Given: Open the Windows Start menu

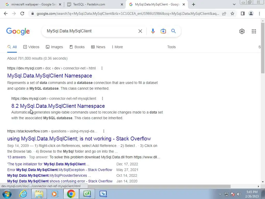Looking at the screenshot, I should click(6, 194).
